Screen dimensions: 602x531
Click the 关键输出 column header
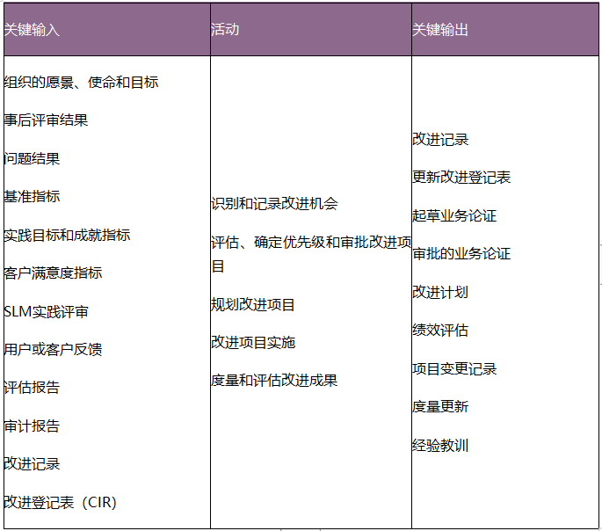pyautogui.click(x=440, y=30)
